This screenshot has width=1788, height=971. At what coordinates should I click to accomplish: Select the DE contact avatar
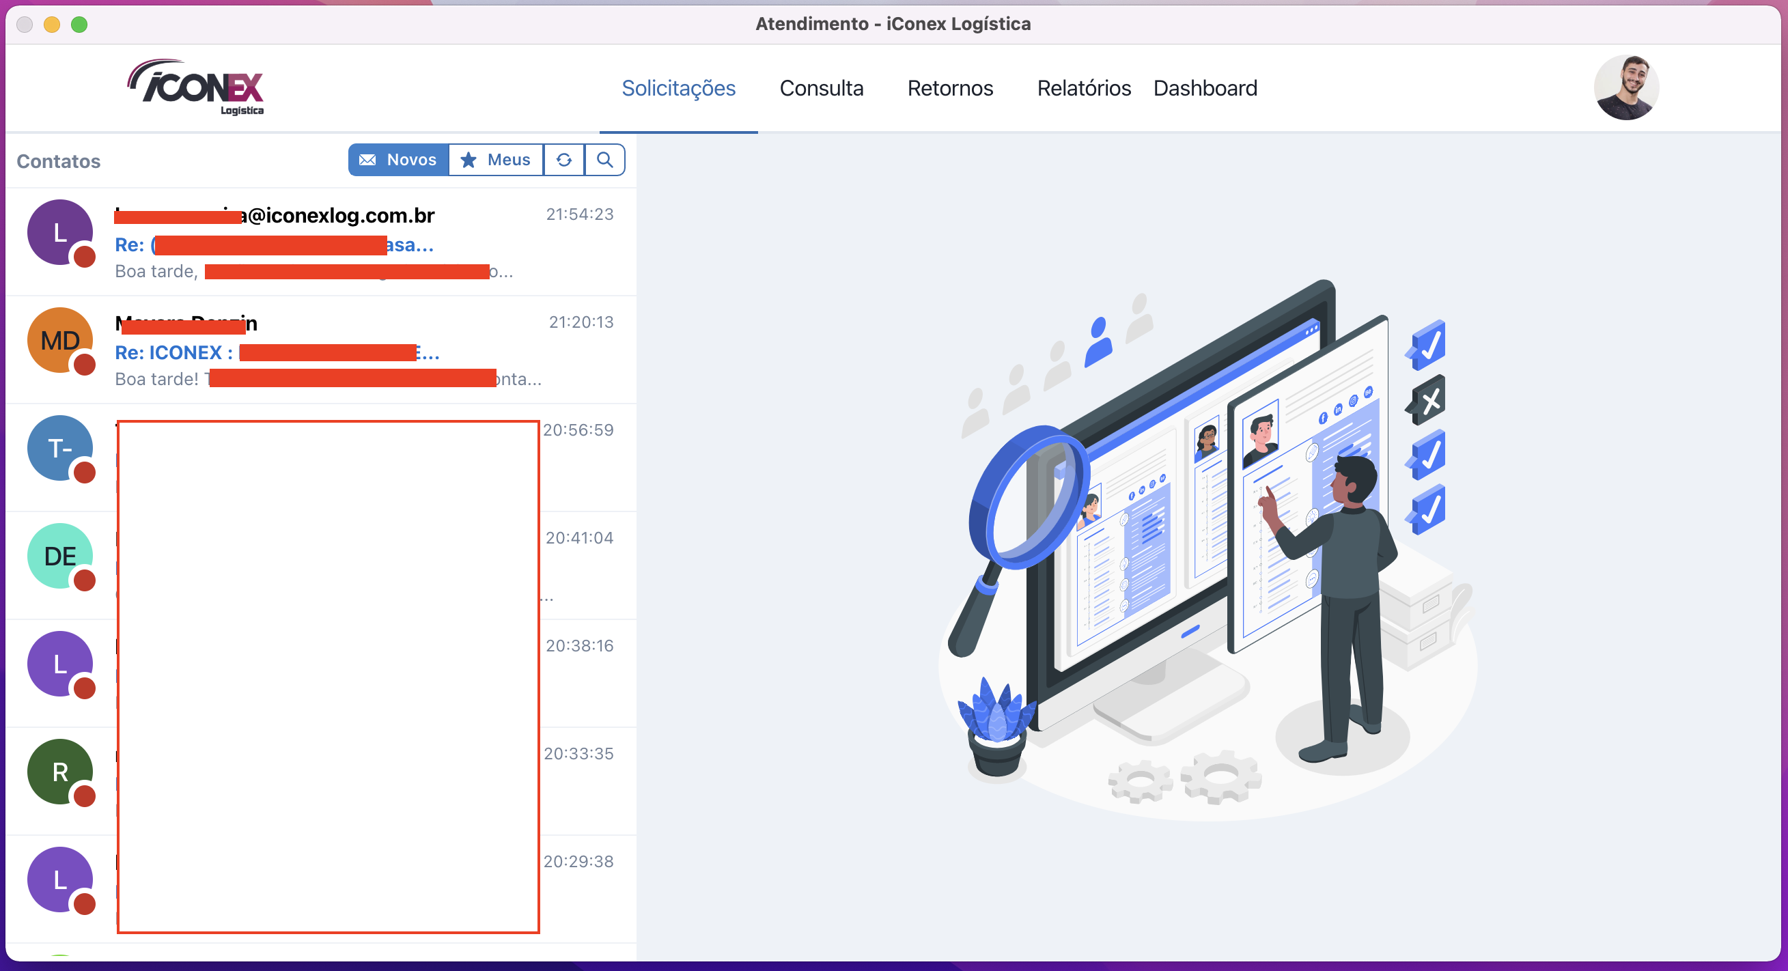pos(60,556)
